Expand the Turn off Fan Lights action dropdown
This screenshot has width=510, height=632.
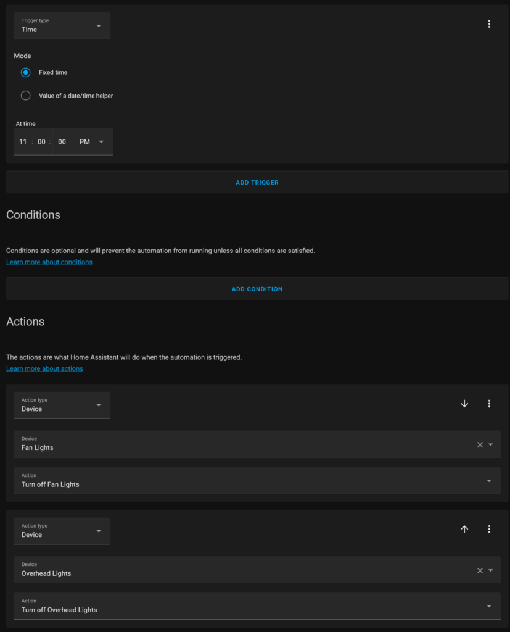coord(257,481)
